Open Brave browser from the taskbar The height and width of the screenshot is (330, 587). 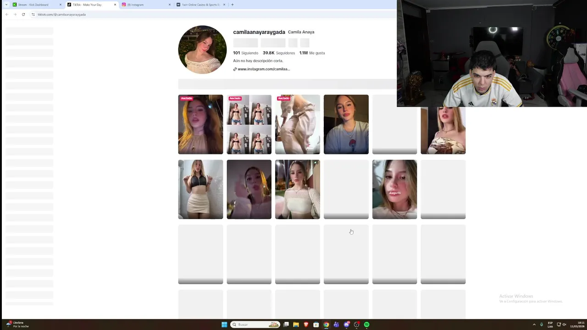pos(306,324)
